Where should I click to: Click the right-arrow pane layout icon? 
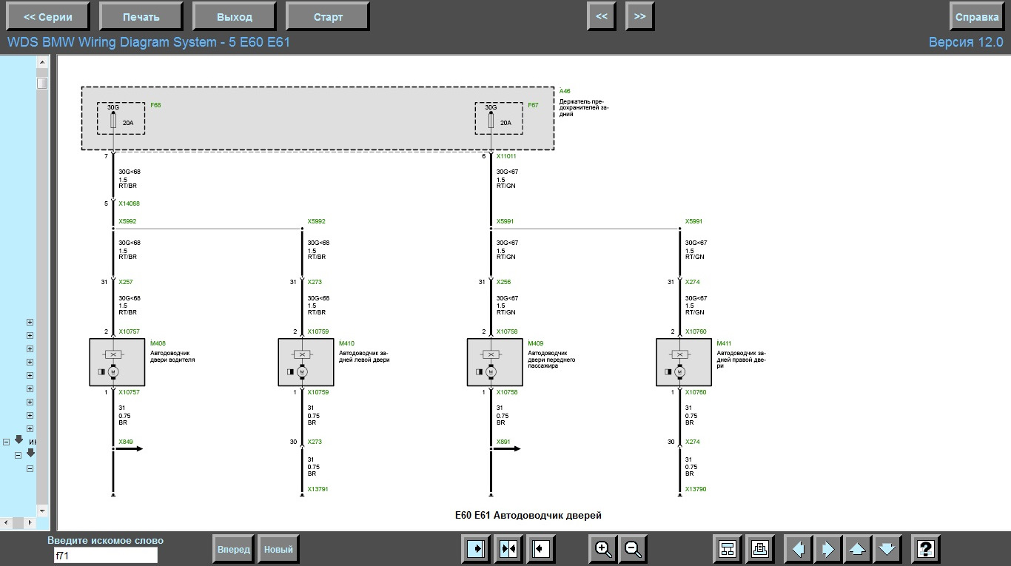click(474, 549)
